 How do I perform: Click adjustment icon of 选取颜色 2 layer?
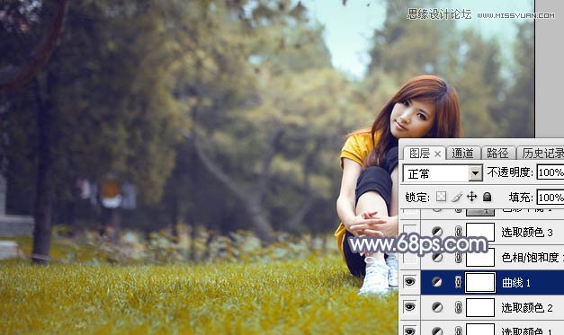tap(437, 307)
